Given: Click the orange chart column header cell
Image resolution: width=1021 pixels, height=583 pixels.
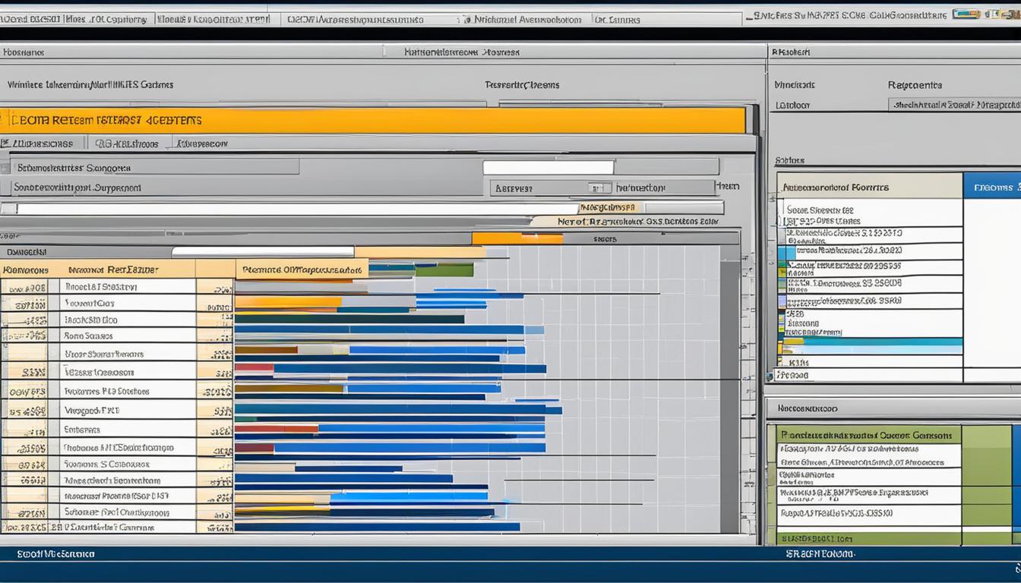Looking at the screenshot, I should pos(302,269).
